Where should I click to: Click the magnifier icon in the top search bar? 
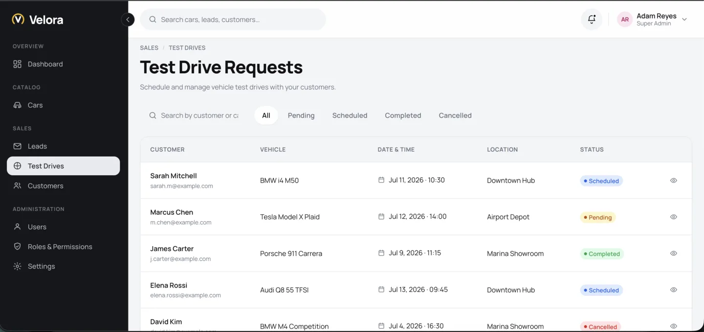pos(153,20)
